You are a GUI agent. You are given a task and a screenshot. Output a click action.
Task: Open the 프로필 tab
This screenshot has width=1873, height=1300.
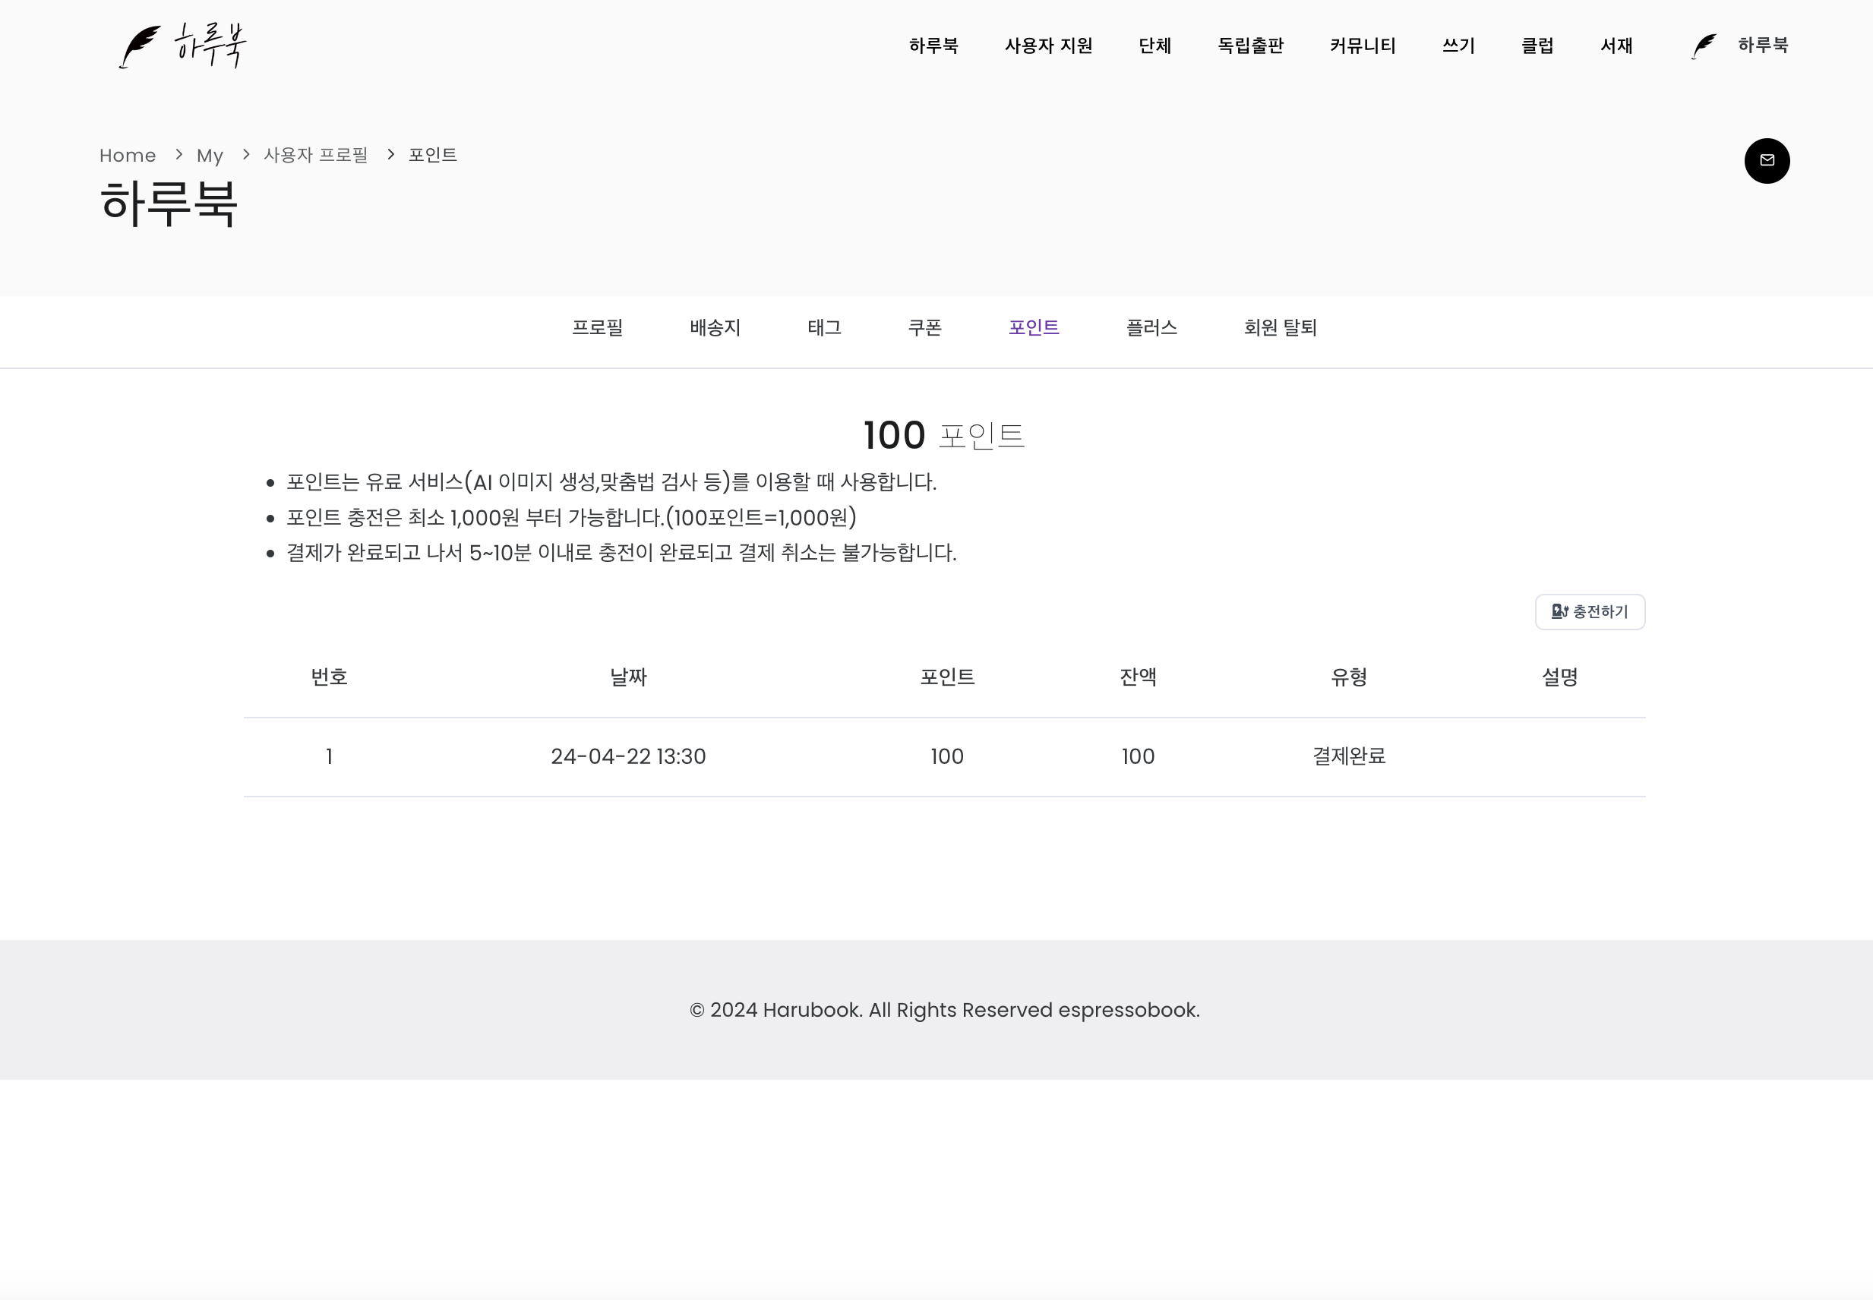click(x=597, y=327)
